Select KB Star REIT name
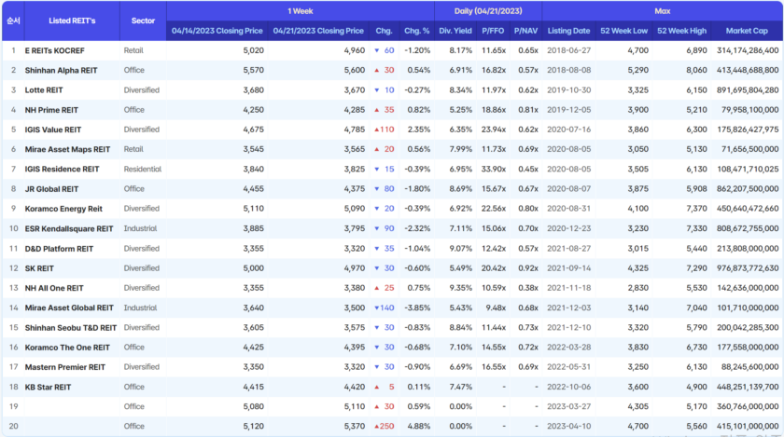 (x=48, y=387)
